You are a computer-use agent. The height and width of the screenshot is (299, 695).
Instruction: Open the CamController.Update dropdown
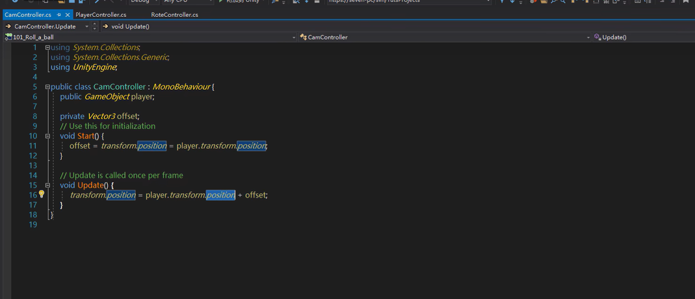(87, 26)
